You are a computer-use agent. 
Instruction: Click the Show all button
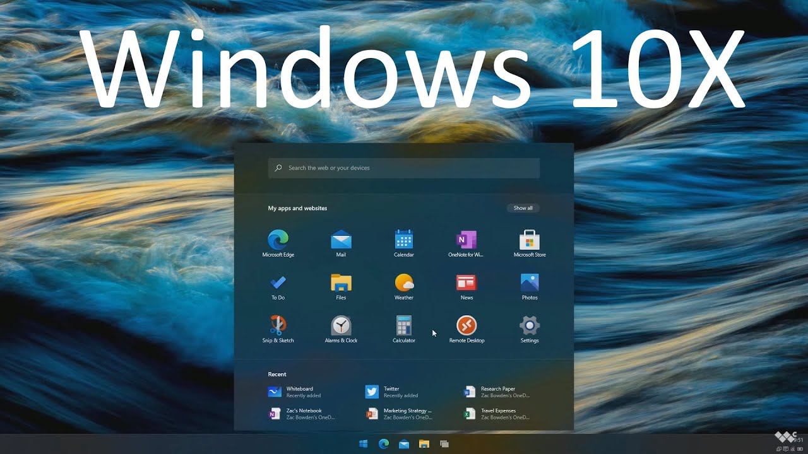[x=523, y=208]
